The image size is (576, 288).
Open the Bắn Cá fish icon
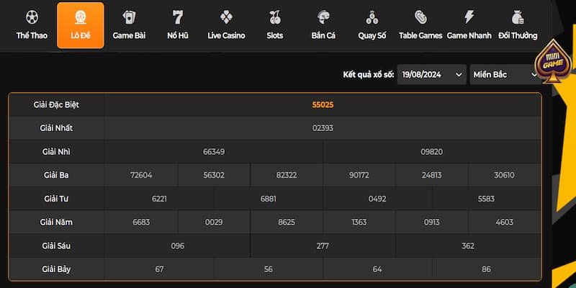pyautogui.click(x=323, y=17)
